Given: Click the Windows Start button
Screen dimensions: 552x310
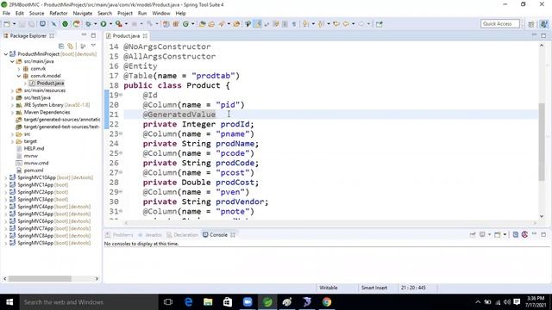Looking at the screenshot, I should pyautogui.click(x=9, y=302).
